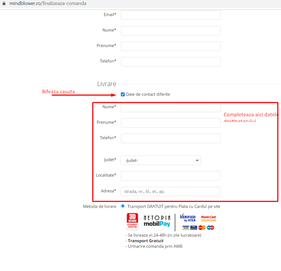Viewport: 281px width, 271px height.
Task: Open the Judet dropdown list
Action: [161, 160]
